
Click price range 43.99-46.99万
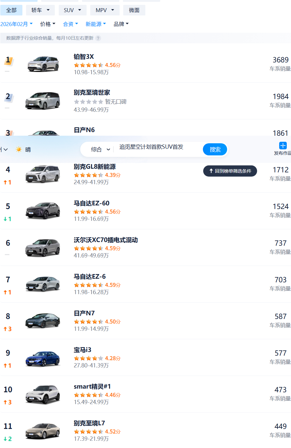(91, 110)
